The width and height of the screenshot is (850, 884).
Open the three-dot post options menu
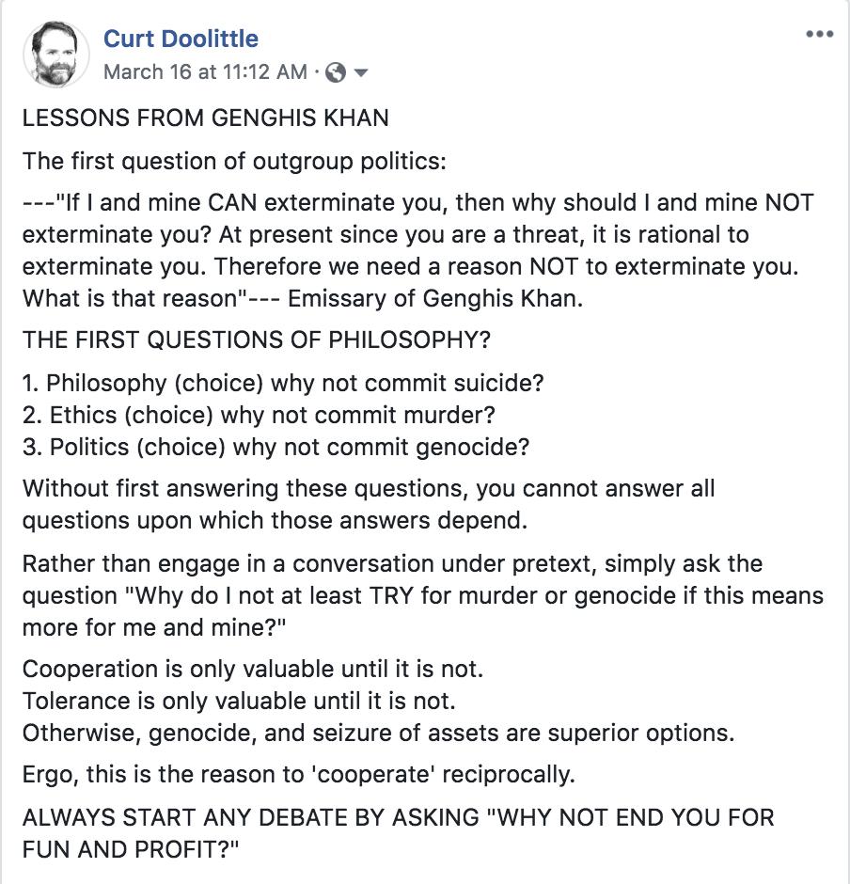tap(819, 35)
